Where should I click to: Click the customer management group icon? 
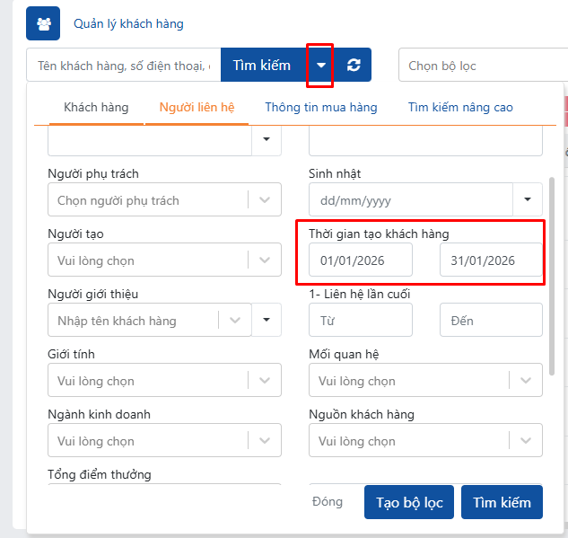[43, 23]
